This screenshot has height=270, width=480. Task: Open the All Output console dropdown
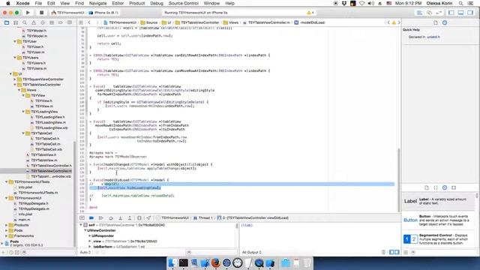point(252,252)
